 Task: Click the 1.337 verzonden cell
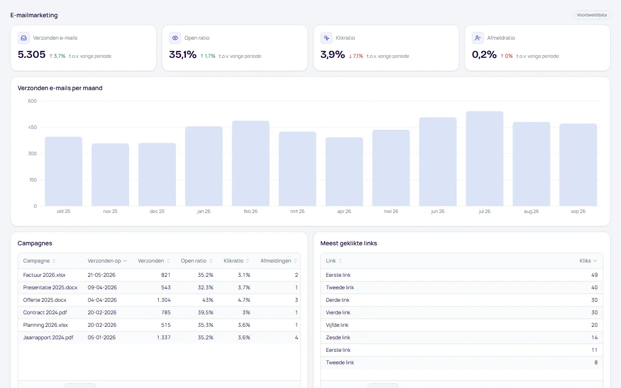[x=164, y=338]
